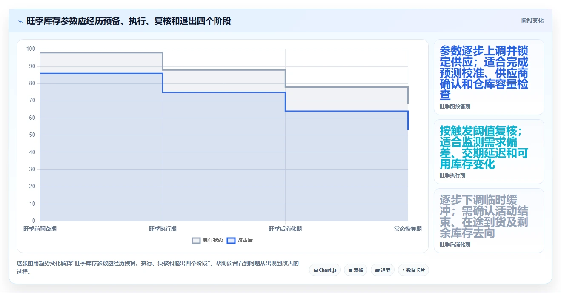Screen dimensions: 561x293
Task: Select the 进度 tag chip
Action: coord(383,270)
